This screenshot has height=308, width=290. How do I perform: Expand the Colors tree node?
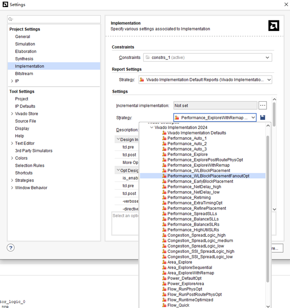tap(12, 158)
